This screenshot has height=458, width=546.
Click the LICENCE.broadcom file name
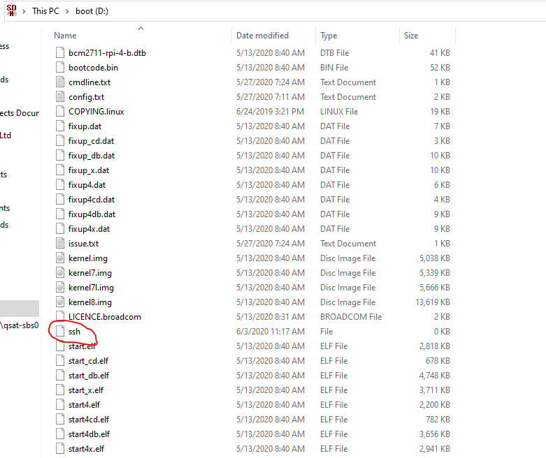[x=105, y=317]
